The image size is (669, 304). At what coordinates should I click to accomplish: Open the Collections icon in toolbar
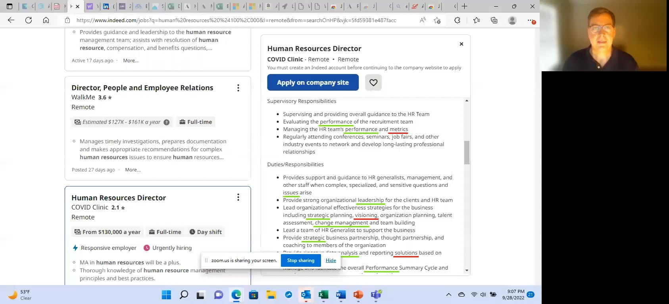click(x=494, y=20)
